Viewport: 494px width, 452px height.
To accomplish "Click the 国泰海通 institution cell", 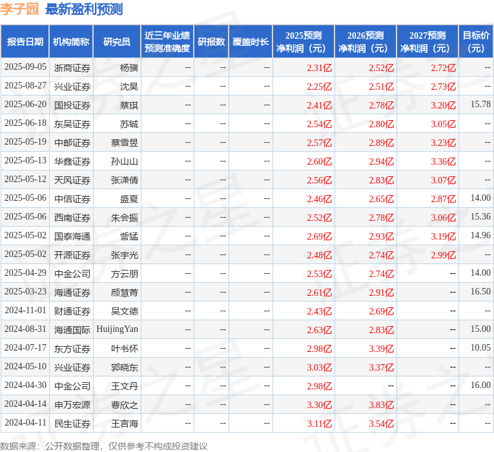I will tap(72, 236).
